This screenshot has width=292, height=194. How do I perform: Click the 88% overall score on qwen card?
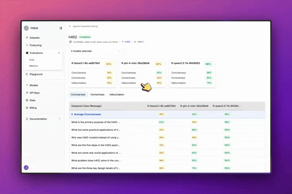tap(208, 64)
